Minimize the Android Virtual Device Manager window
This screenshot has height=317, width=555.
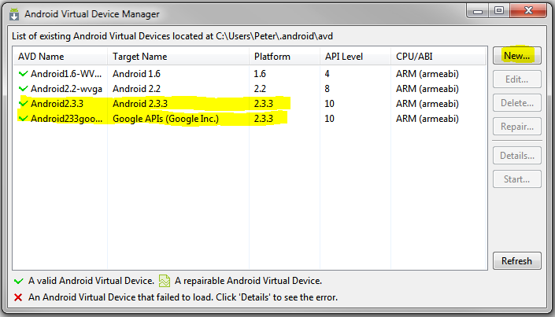(478, 10)
